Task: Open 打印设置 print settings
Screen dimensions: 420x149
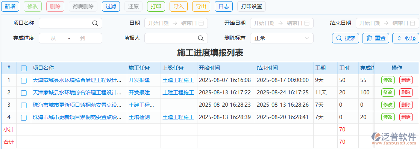Action: 252,7
